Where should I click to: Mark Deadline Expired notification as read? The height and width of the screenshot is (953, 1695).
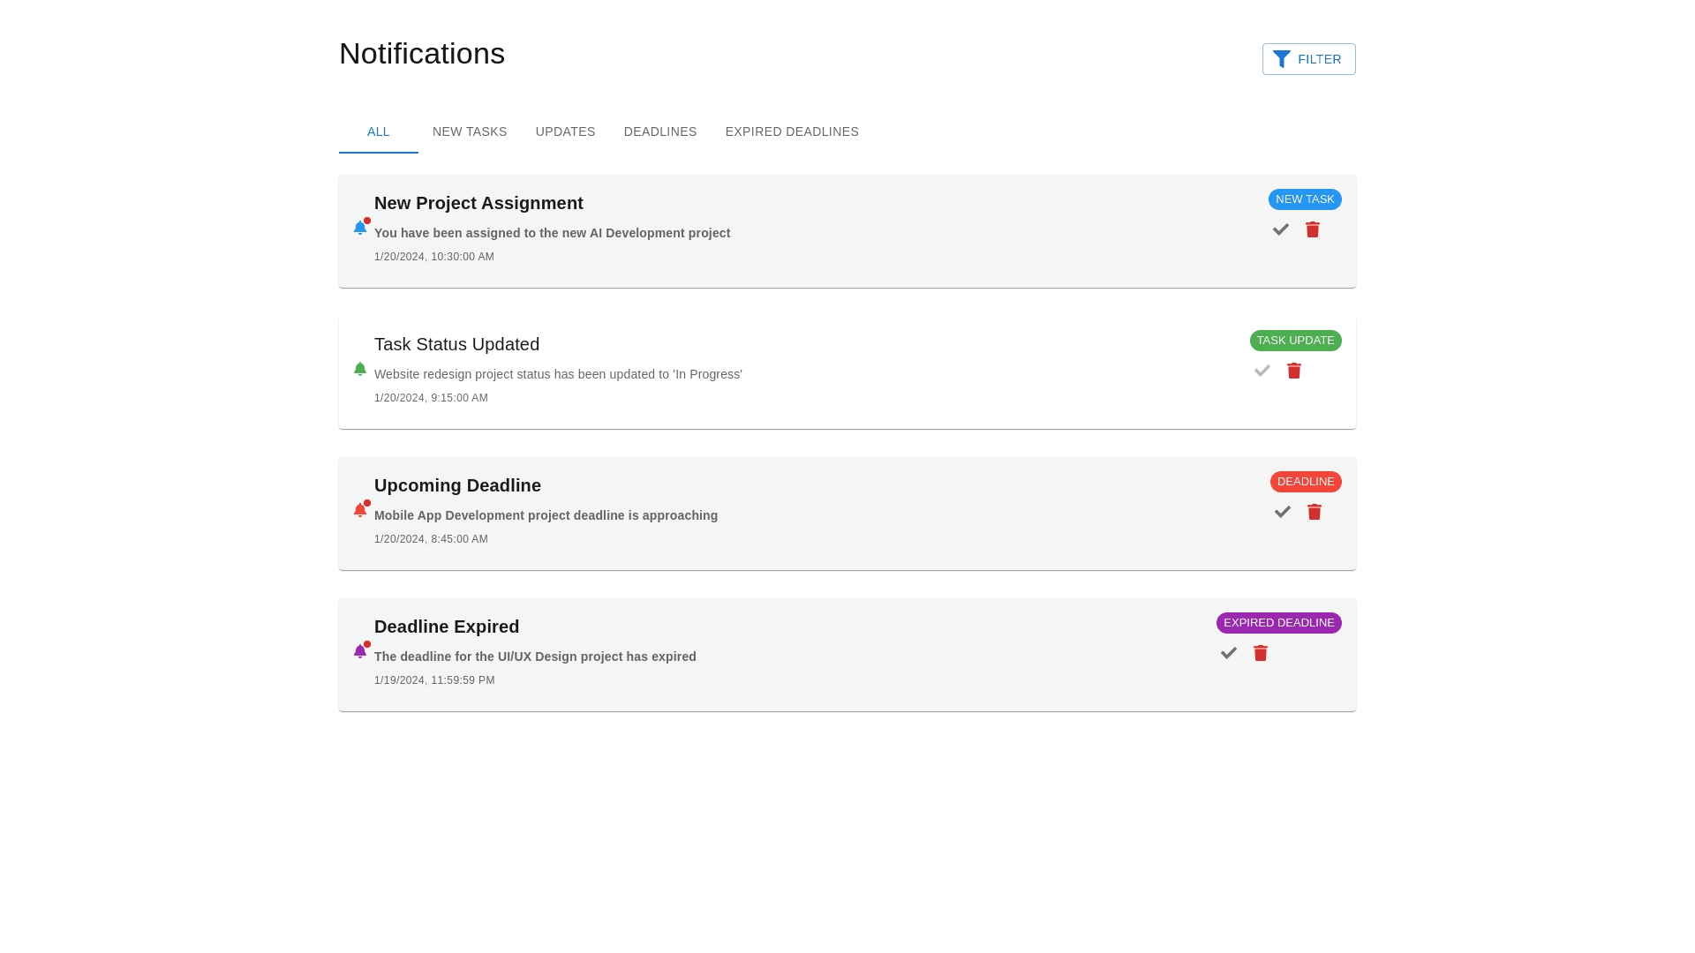pos(1229,653)
